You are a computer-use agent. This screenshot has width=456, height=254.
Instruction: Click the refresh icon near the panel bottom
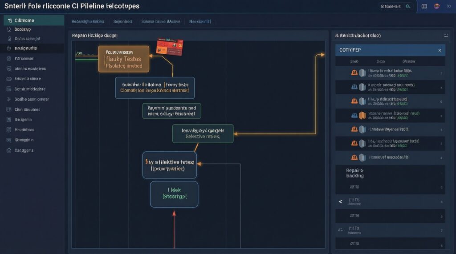click(341, 230)
